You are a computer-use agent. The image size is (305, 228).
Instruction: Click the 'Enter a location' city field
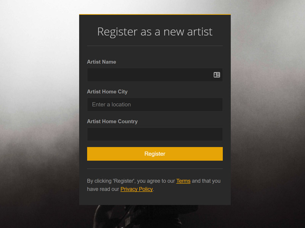(155, 104)
